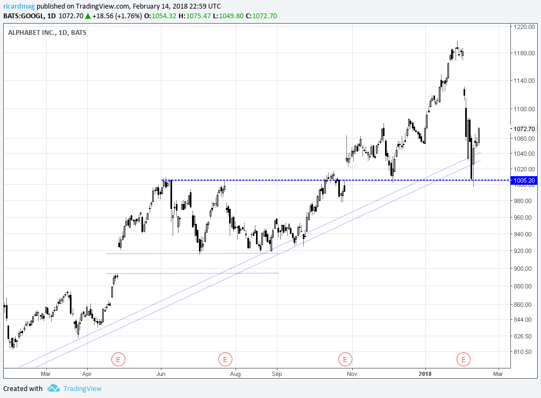Image resolution: width=541 pixels, height=398 pixels.
Task: Click the Nov date axis label
Action: click(x=352, y=374)
